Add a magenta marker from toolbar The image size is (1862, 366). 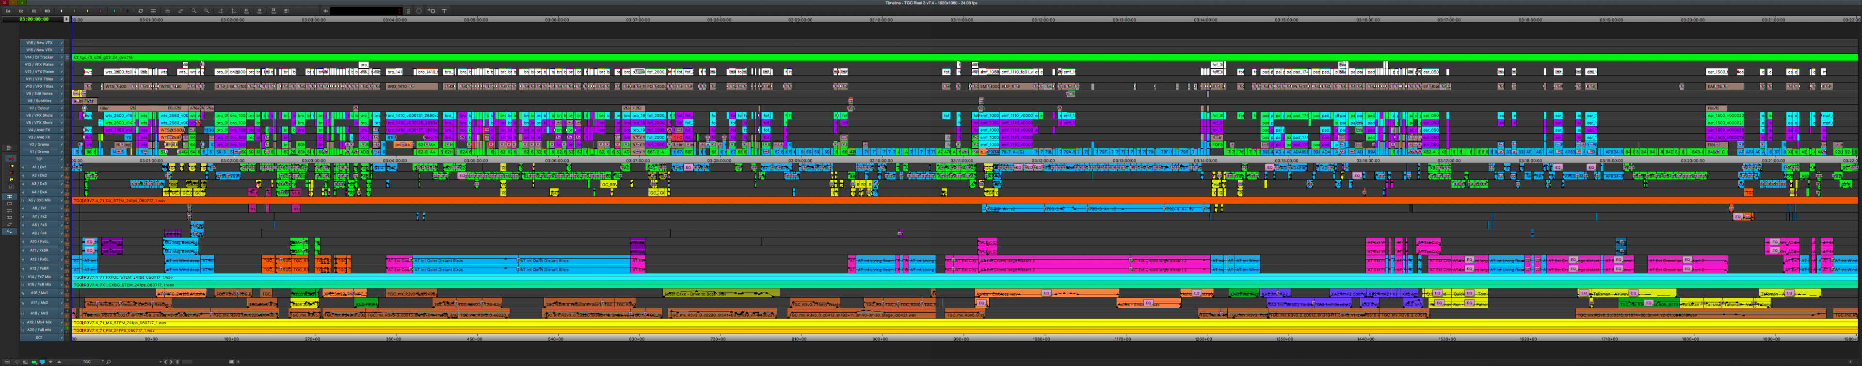100,12
